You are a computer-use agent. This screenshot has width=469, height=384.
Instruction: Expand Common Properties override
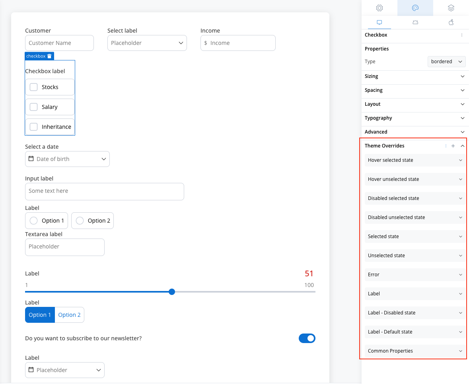(x=415, y=351)
